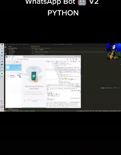Open DevTools settings gear
The height and width of the screenshot is (155, 121).
click(x=74, y=61)
